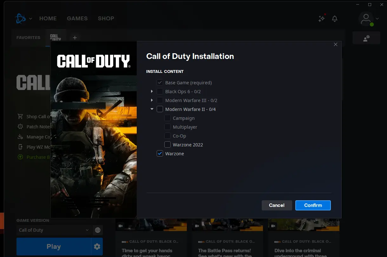Screen dimensions: 387x257
Task: Enable the Multiplayer checkbox
Action: click(x=167, y=127)
